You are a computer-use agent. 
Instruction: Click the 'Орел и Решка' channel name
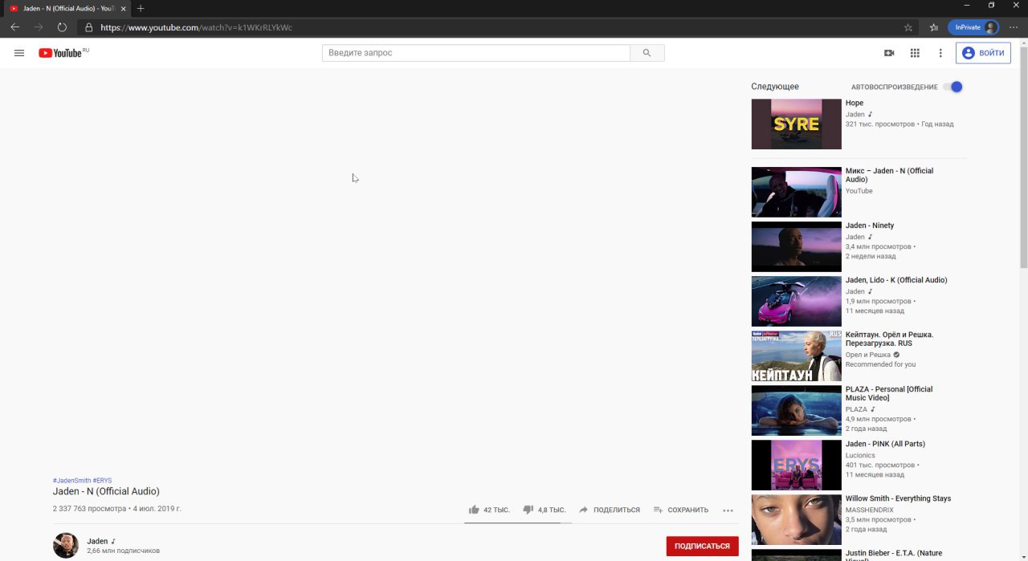867,355
